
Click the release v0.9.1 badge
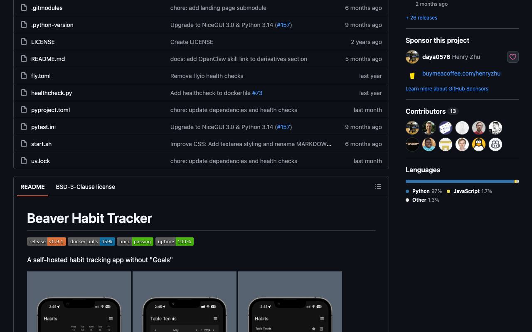47,242
